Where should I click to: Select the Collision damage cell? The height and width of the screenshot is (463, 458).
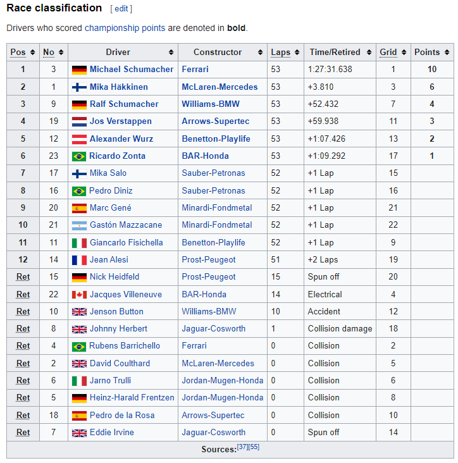pyautogui.click(x=340, y=329)
